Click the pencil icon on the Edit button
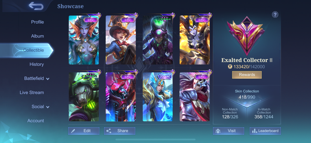 pyautogui.click(x=73, y=131)
